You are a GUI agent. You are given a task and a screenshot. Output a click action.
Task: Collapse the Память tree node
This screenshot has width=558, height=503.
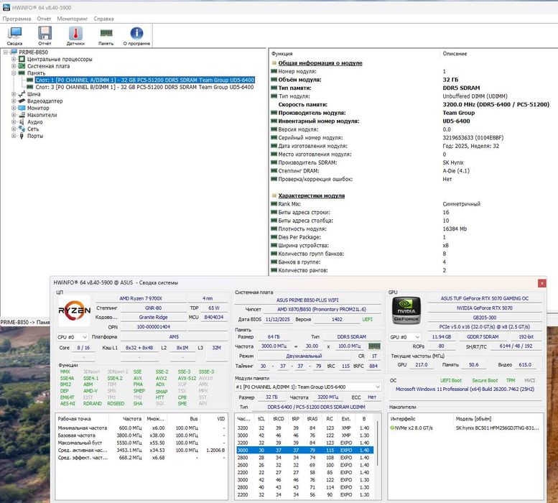(x=13, y=73)
